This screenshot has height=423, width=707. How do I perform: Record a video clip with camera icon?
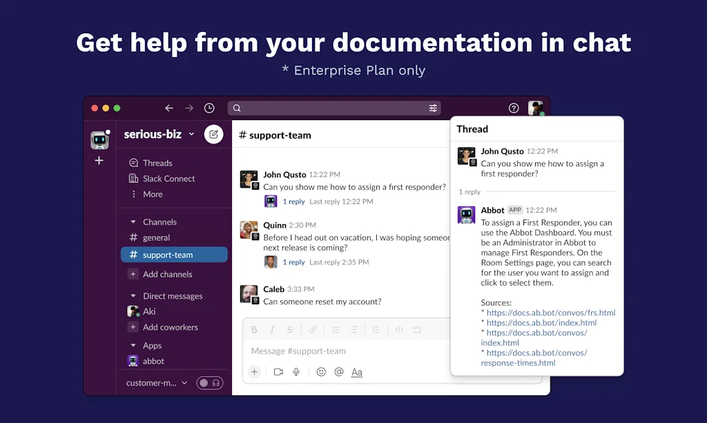pyautogui.click(x=279, y=372)
